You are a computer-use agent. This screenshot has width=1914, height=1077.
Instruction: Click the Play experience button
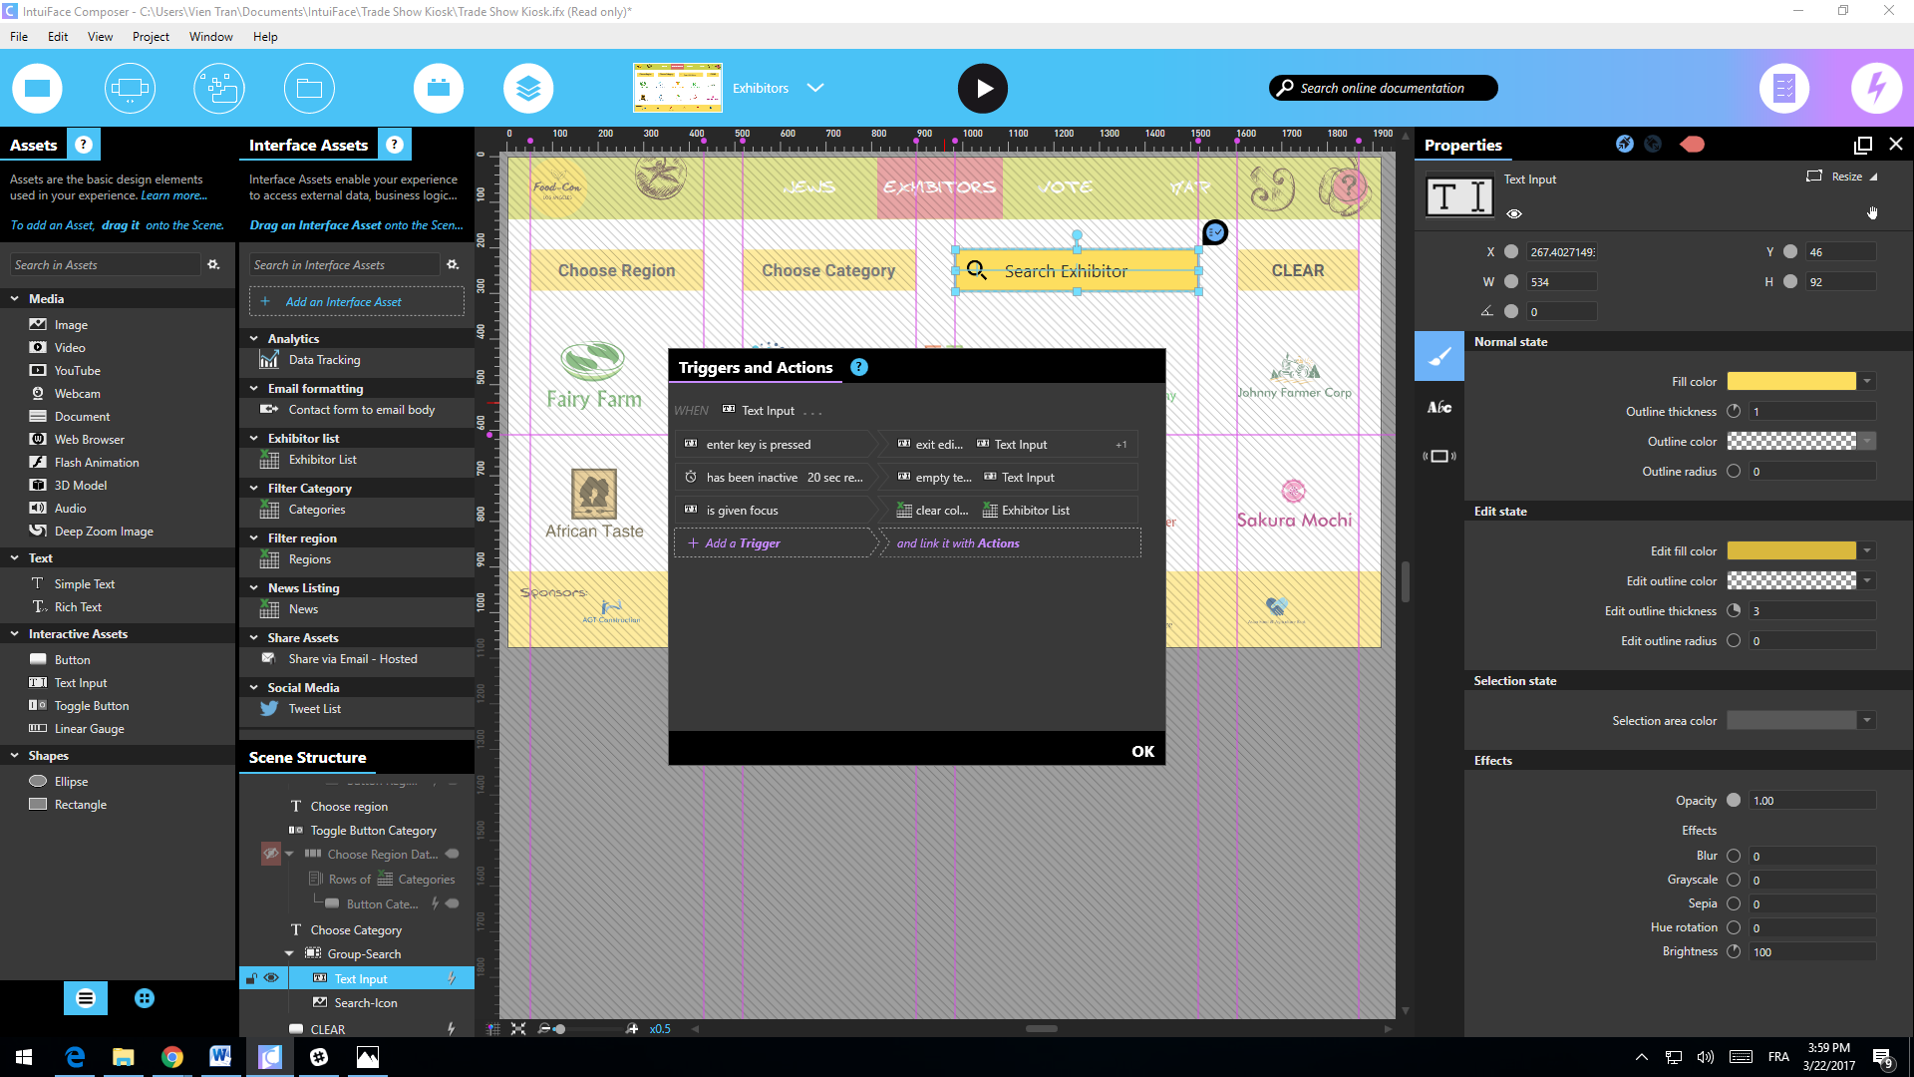[x=982, y=88]
